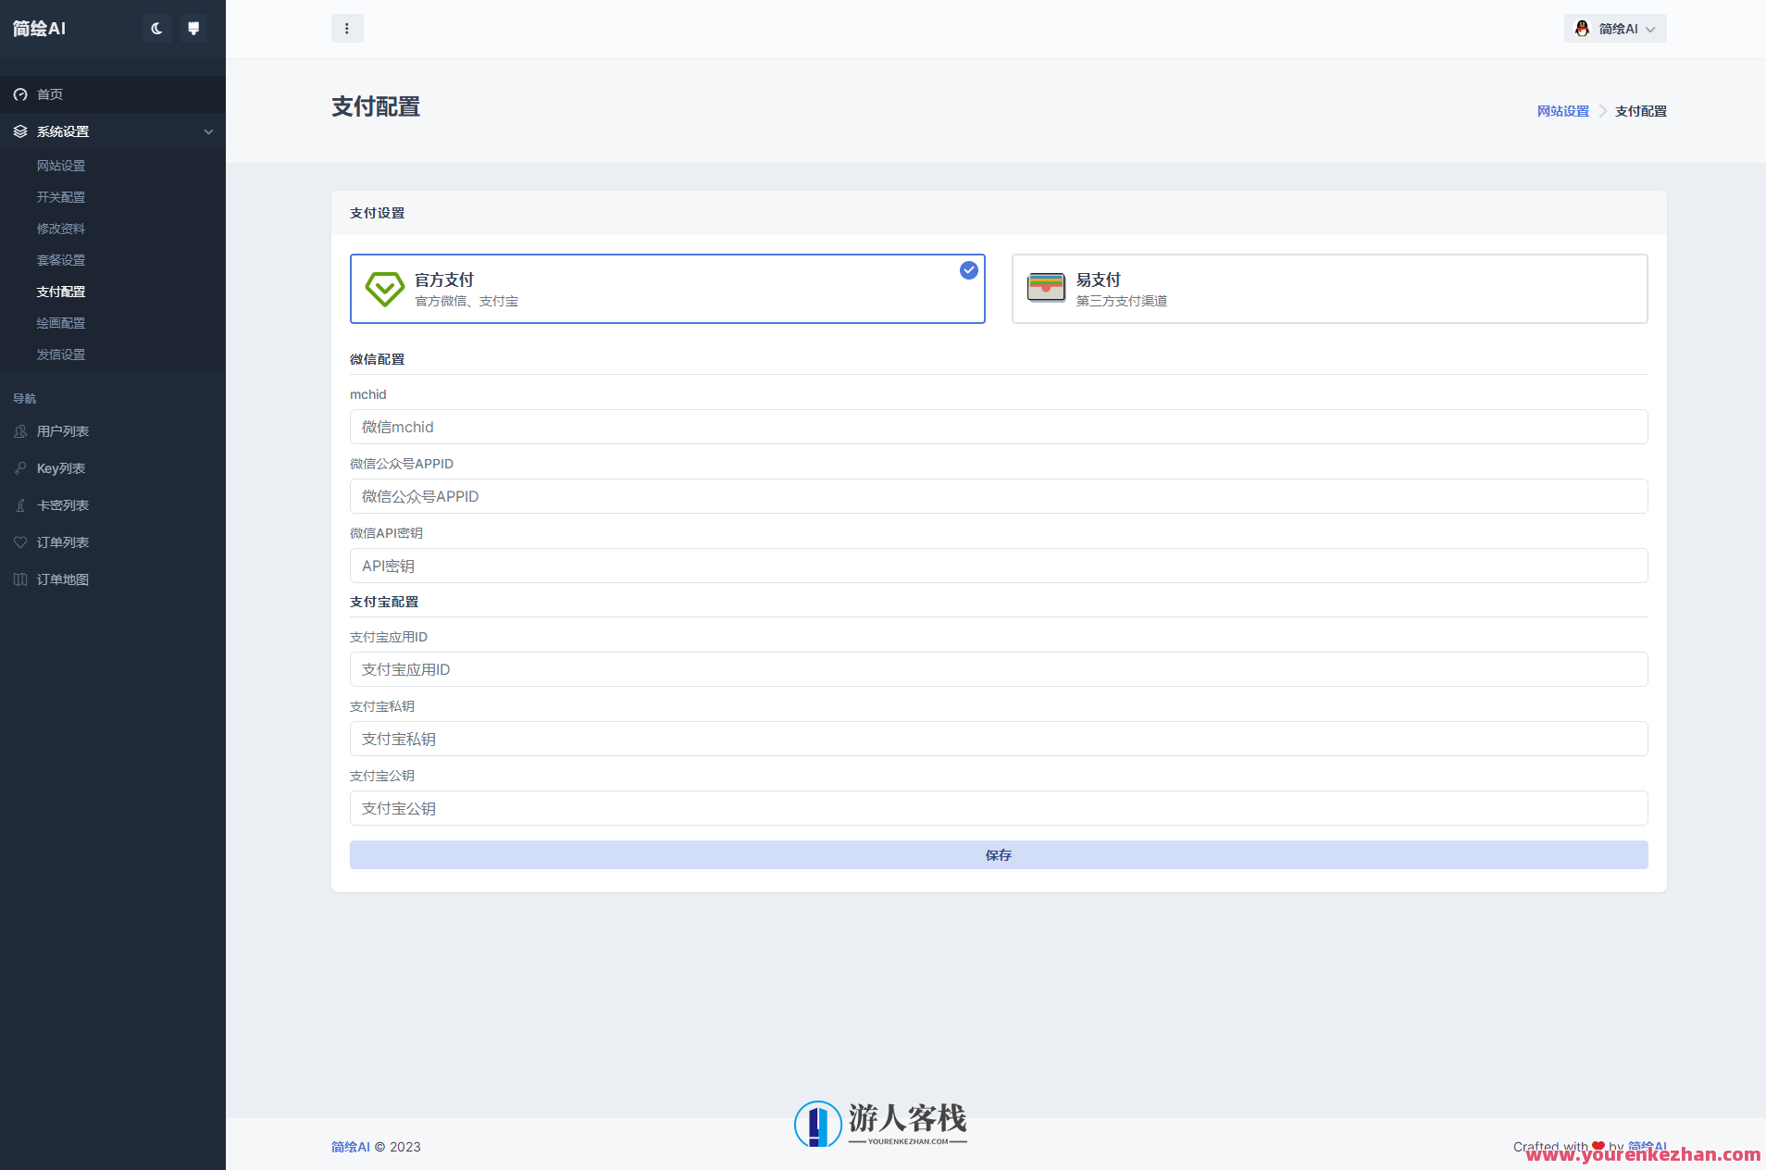Open the 套餐设置 menu item

[62, 260]
